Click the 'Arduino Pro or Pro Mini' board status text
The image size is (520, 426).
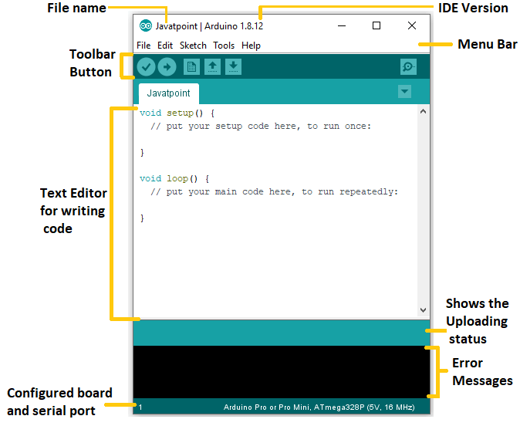pos(319,407)
